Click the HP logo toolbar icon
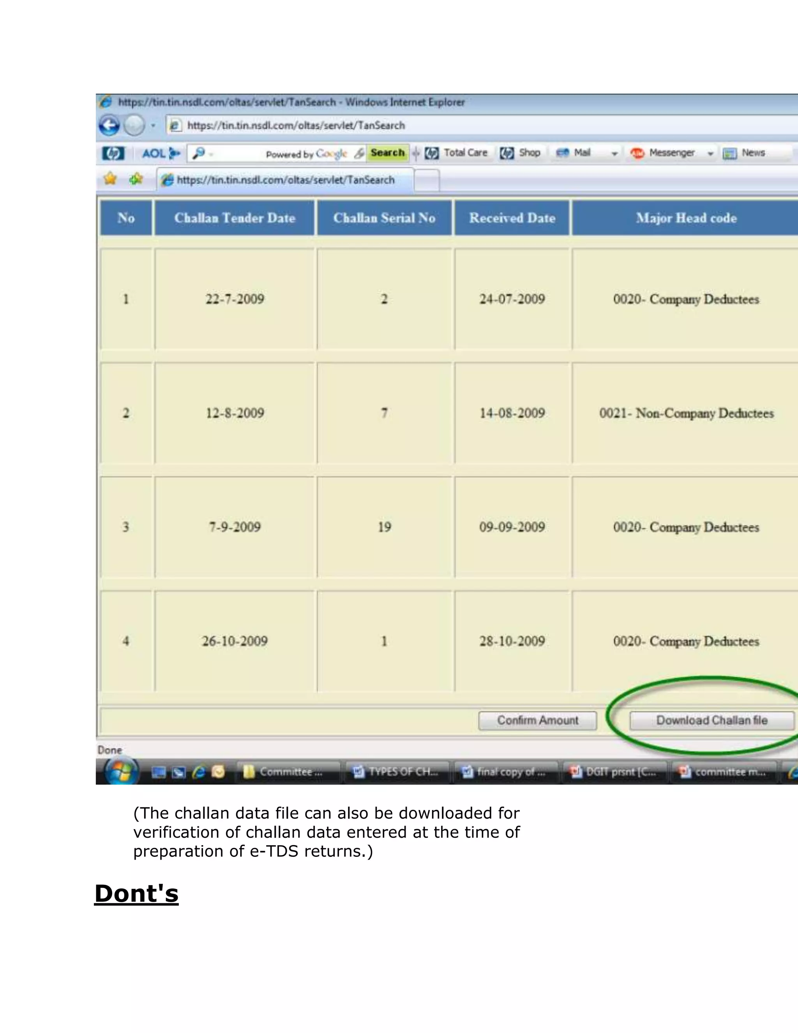Viewport: 798px width, 1033px height. (113, 153)
